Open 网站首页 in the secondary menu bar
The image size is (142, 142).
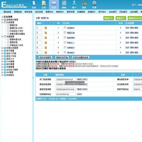click(123, 12)
